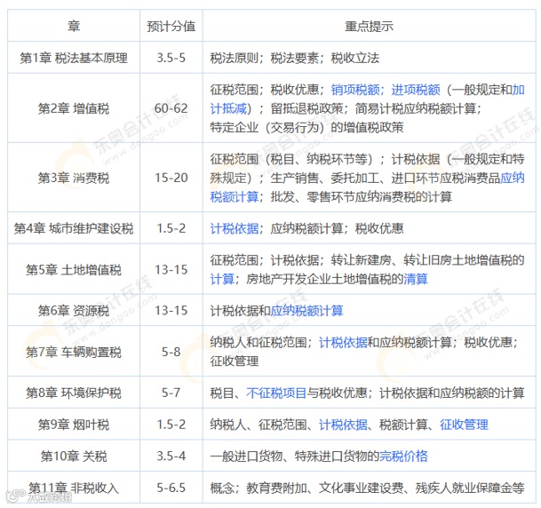541x508 pixels.
Task: Click the 计算 link in 土地增值税 row
Action: (222, 279)
